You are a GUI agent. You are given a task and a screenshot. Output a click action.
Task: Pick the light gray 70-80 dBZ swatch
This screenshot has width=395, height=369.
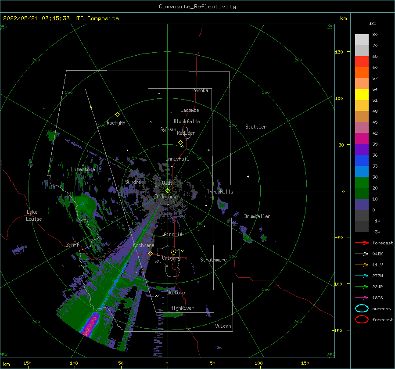[x=362, y=39]
